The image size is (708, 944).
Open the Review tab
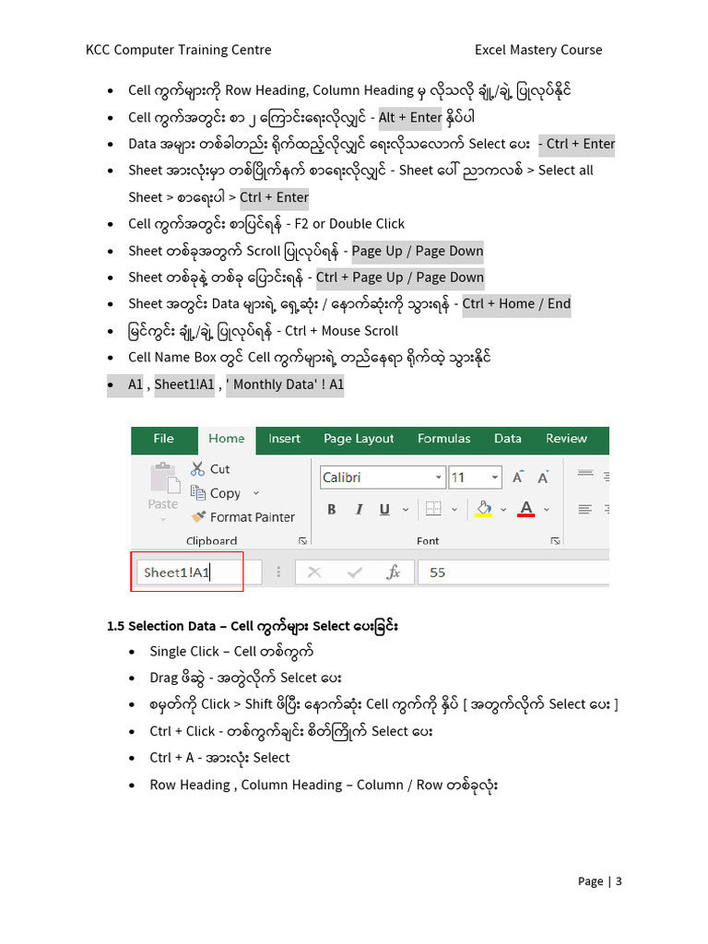click(566, 439)
